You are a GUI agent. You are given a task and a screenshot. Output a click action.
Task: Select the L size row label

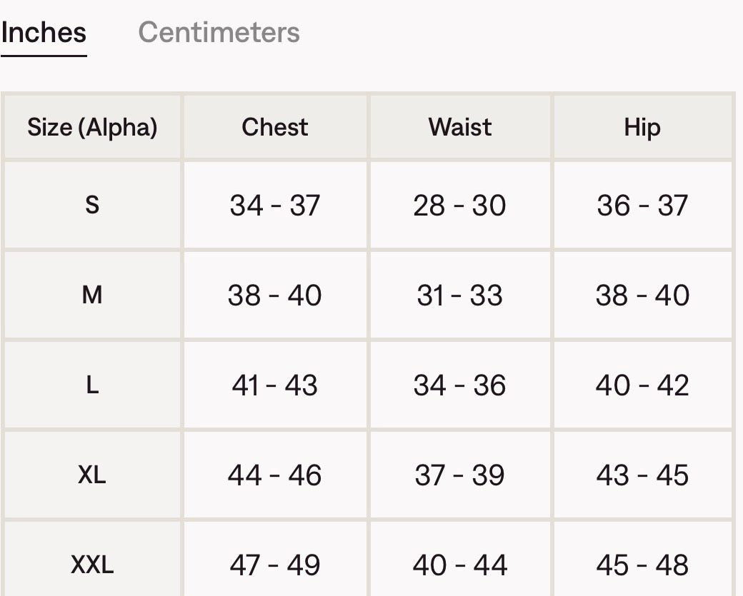[92, 385]
